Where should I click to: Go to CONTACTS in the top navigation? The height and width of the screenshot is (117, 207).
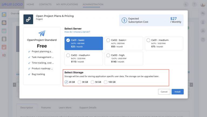coord(45,4)
